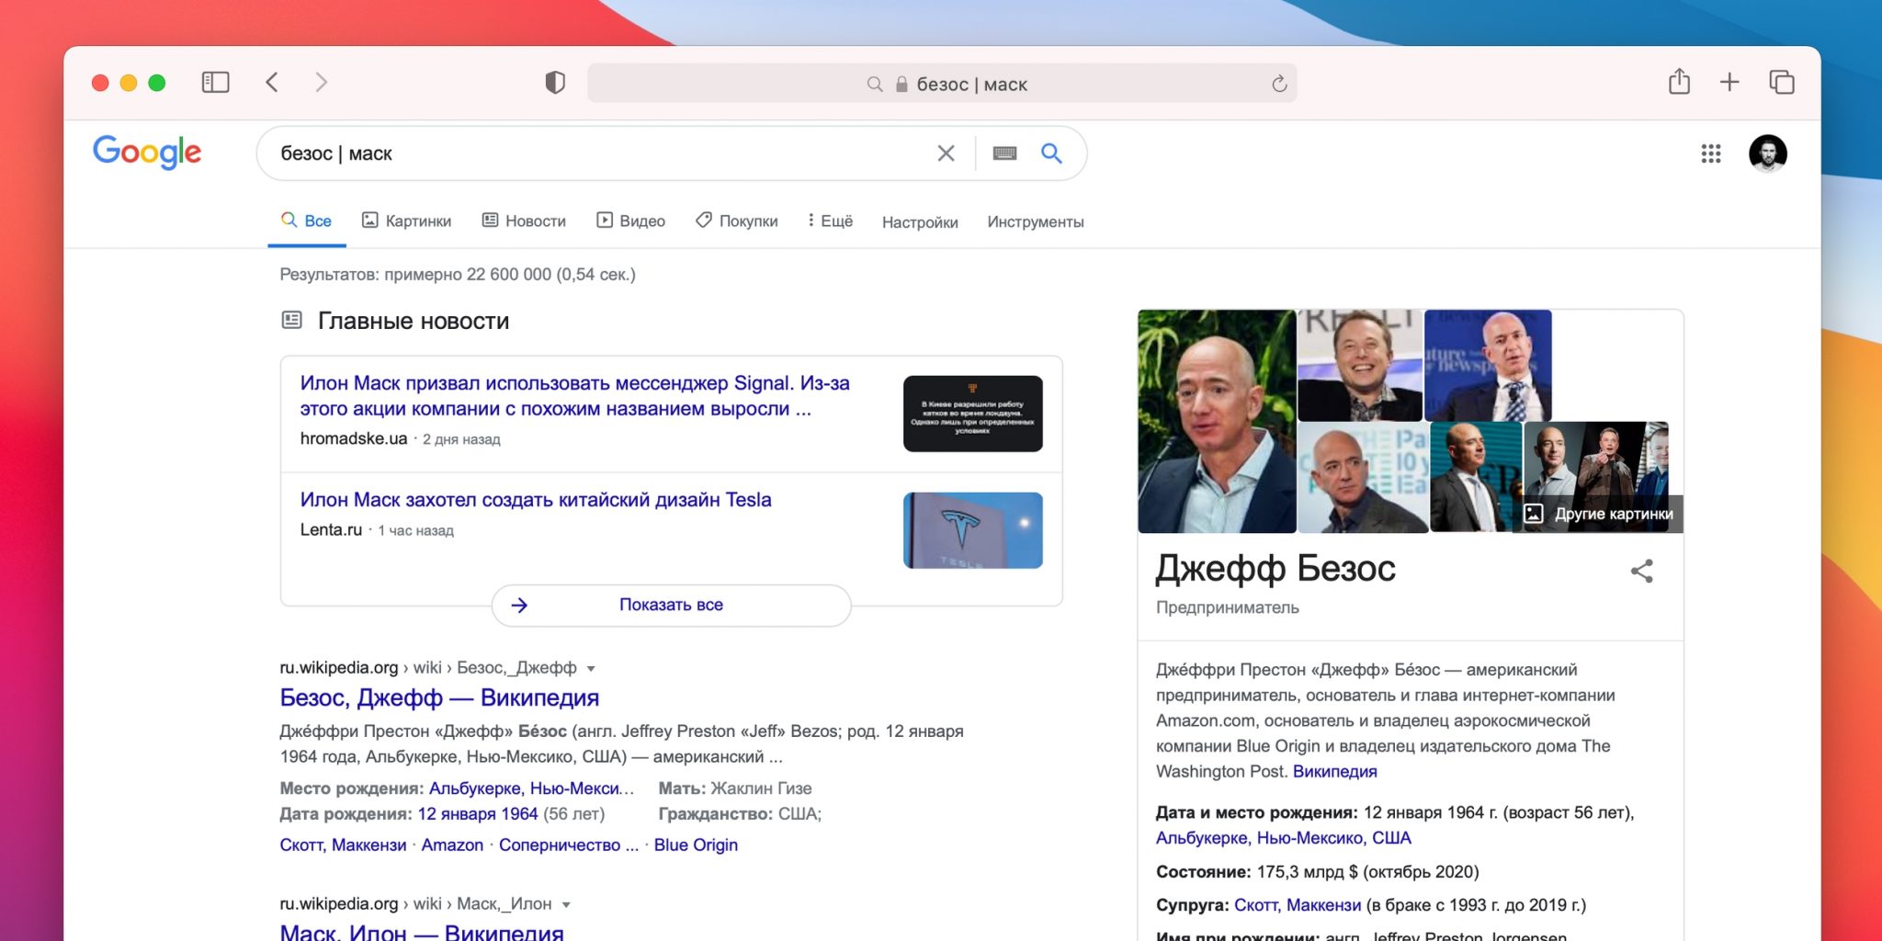This screenshot has width=1882, height=941.
Task: Switch to the Картинки tab
Action: (x=406, y=221)
